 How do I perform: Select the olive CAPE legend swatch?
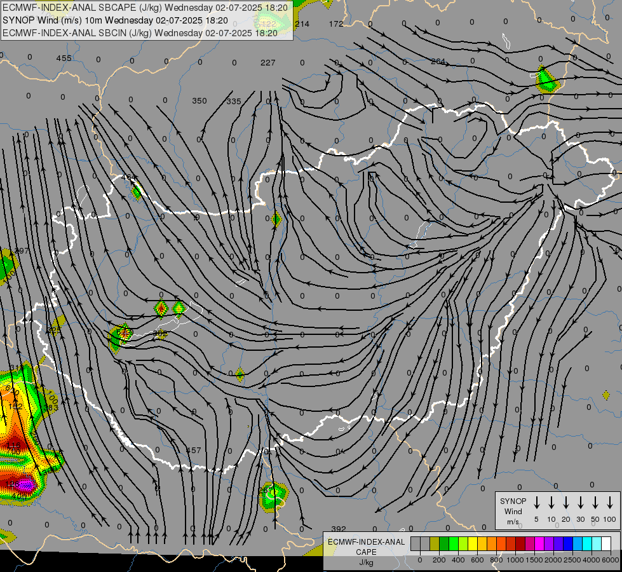pos(435,543)
